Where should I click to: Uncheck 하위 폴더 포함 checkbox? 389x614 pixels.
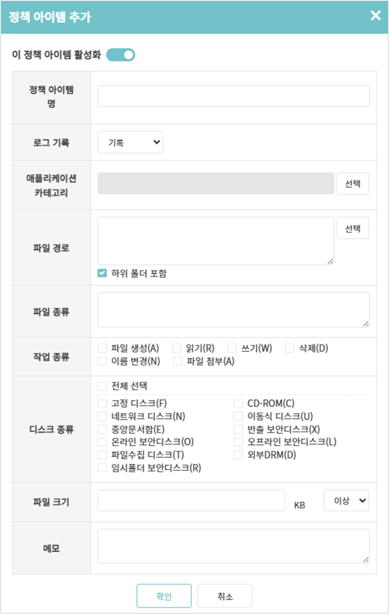click(x=102, y=273)
